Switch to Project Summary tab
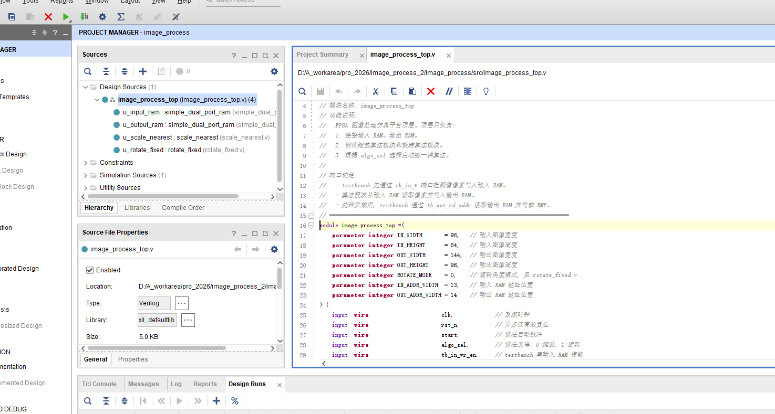This screenshot has width=775, height=414. tap(322, 55)
